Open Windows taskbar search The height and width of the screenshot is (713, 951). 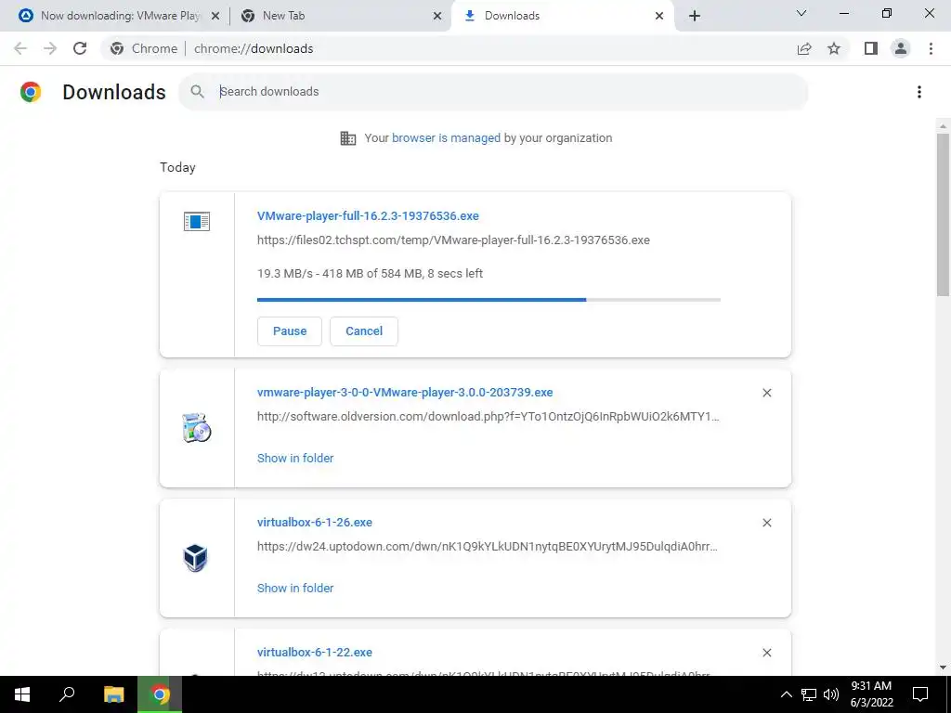pos(67,694)
